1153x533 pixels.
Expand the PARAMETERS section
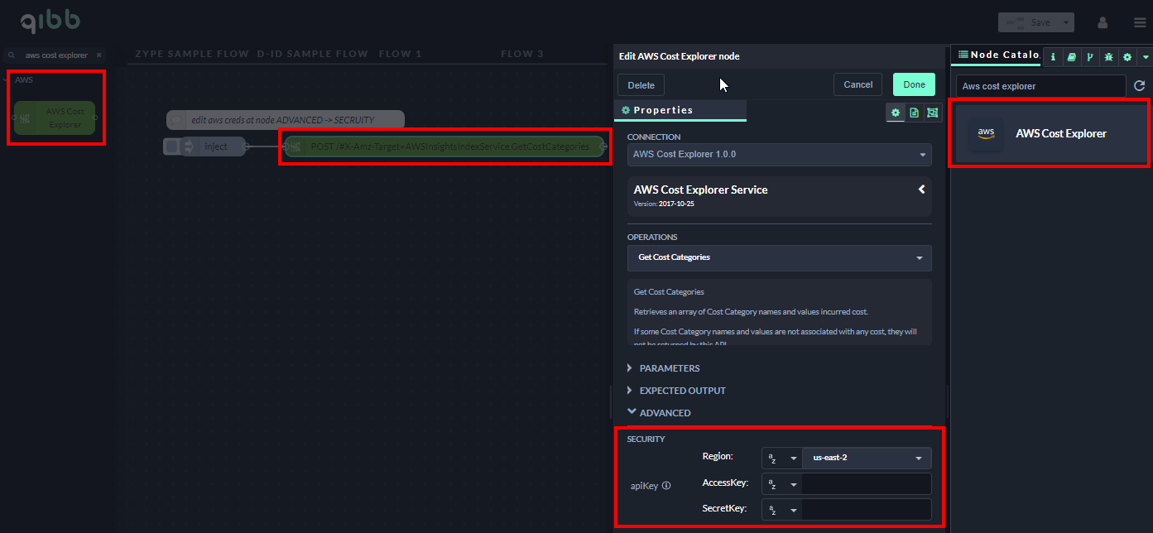click(669, 368)
